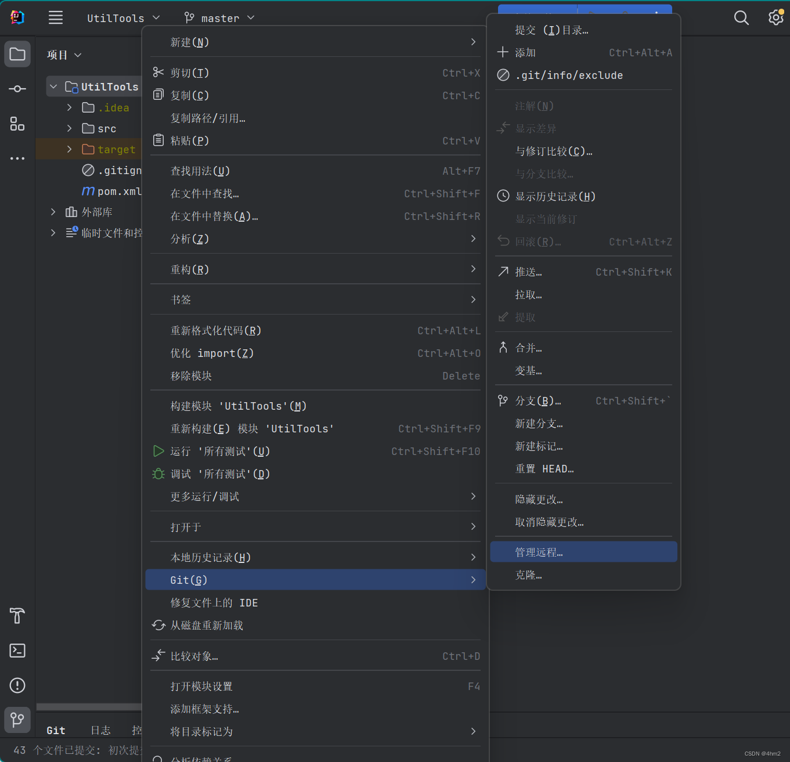This screenshot has width=790, height=762.
Task: Show more tool windows ellipsis icon
Action: 17,158
